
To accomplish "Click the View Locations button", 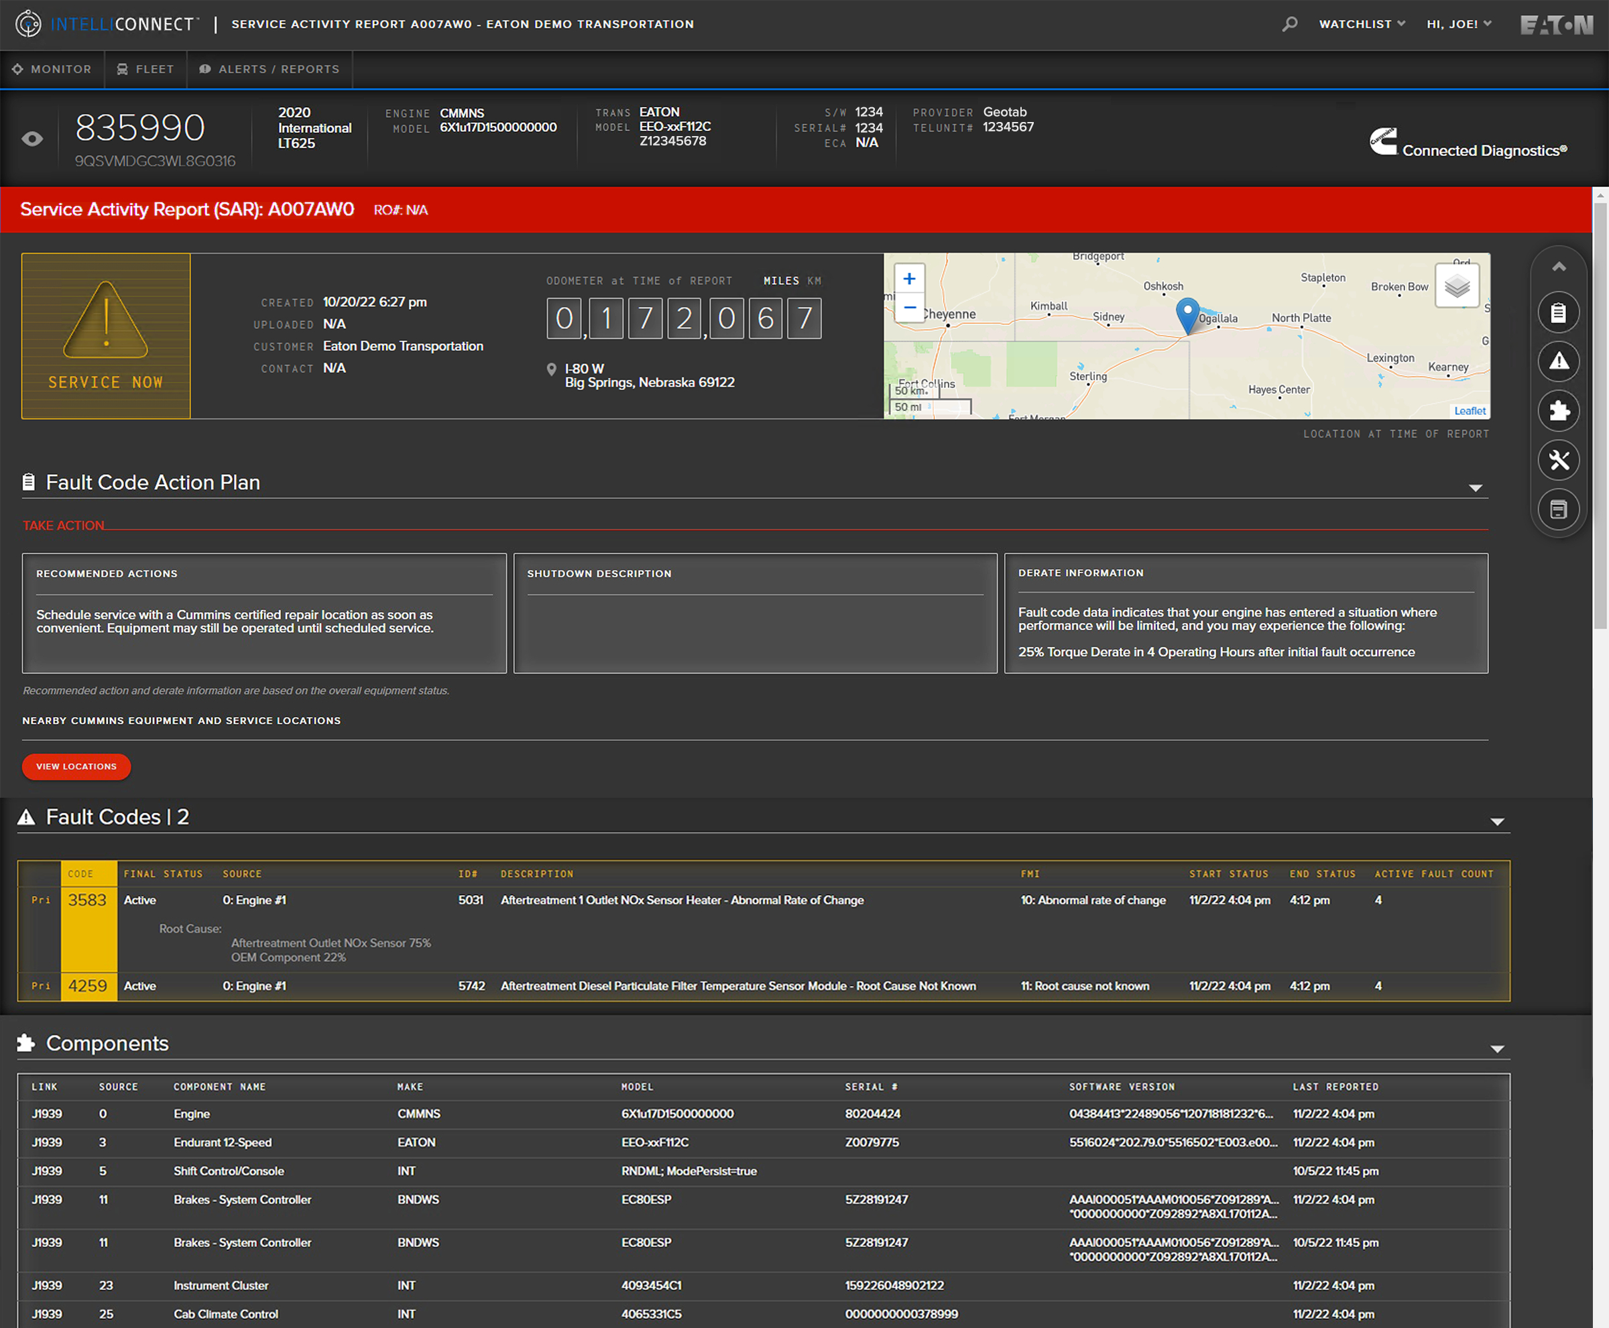I will click(x=76, y=766).
